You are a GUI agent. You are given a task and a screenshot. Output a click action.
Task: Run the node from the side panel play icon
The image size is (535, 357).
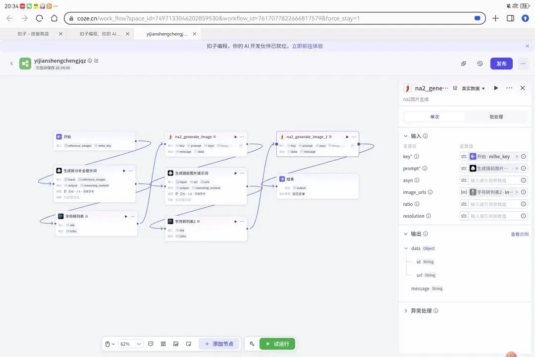coord(496,88)
